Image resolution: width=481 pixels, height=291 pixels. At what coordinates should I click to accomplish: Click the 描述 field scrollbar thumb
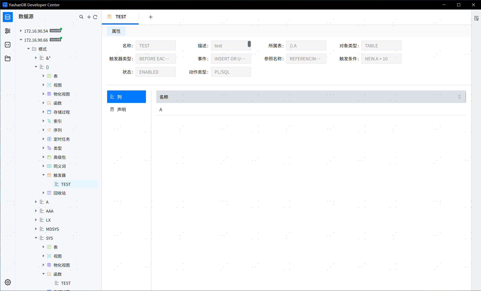(249, 44)
